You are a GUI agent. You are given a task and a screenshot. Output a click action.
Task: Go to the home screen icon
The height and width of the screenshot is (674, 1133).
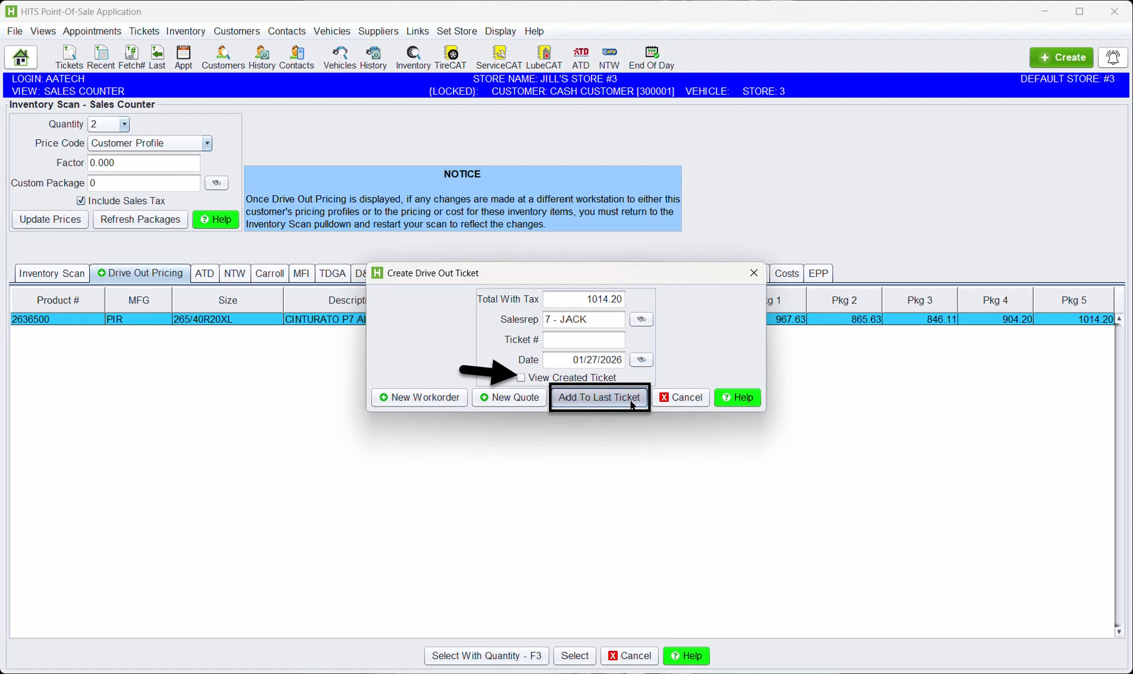21,57
